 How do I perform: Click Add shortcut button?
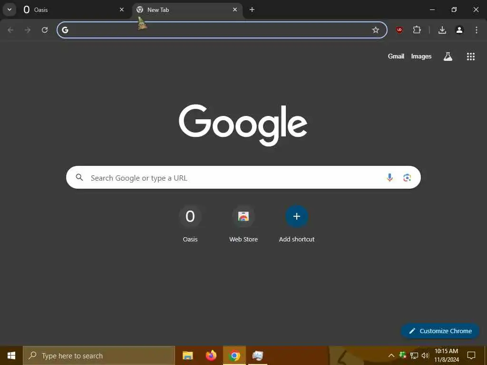point(297,223)
